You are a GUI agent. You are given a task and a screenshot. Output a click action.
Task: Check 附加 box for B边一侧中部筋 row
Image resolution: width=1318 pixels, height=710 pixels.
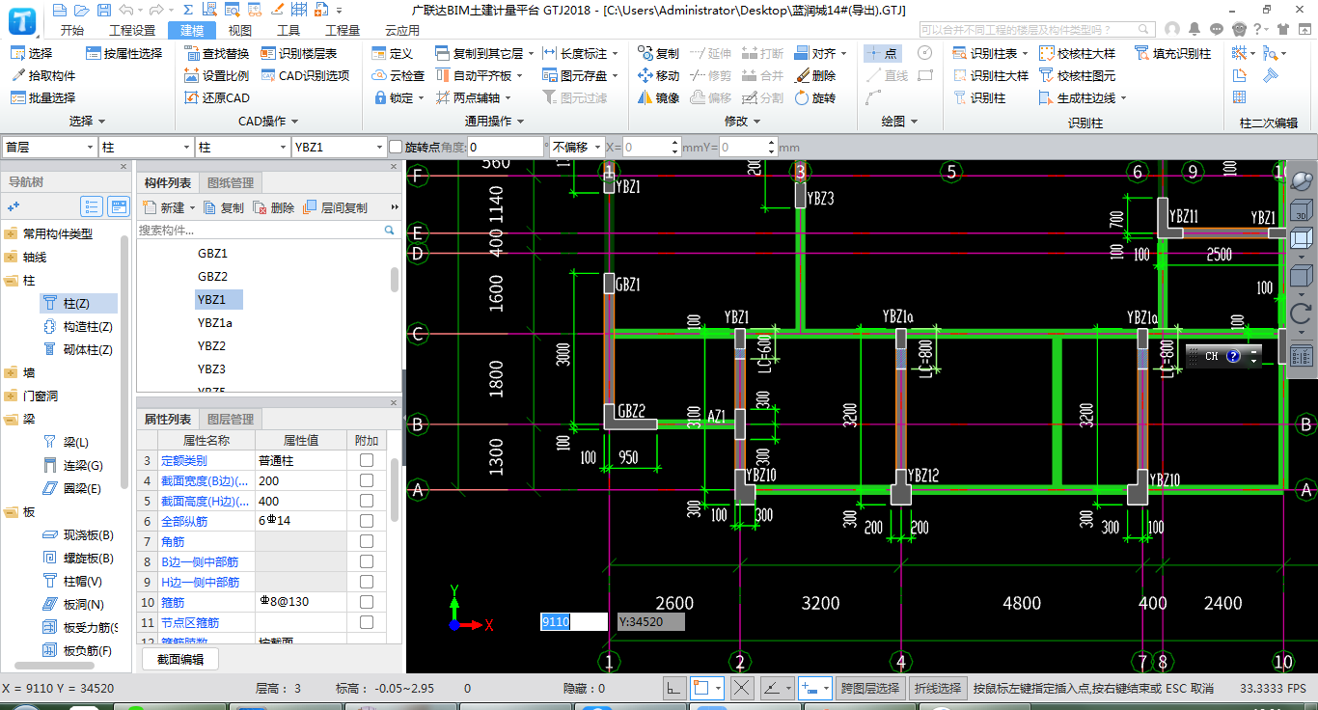click(367, 561)
